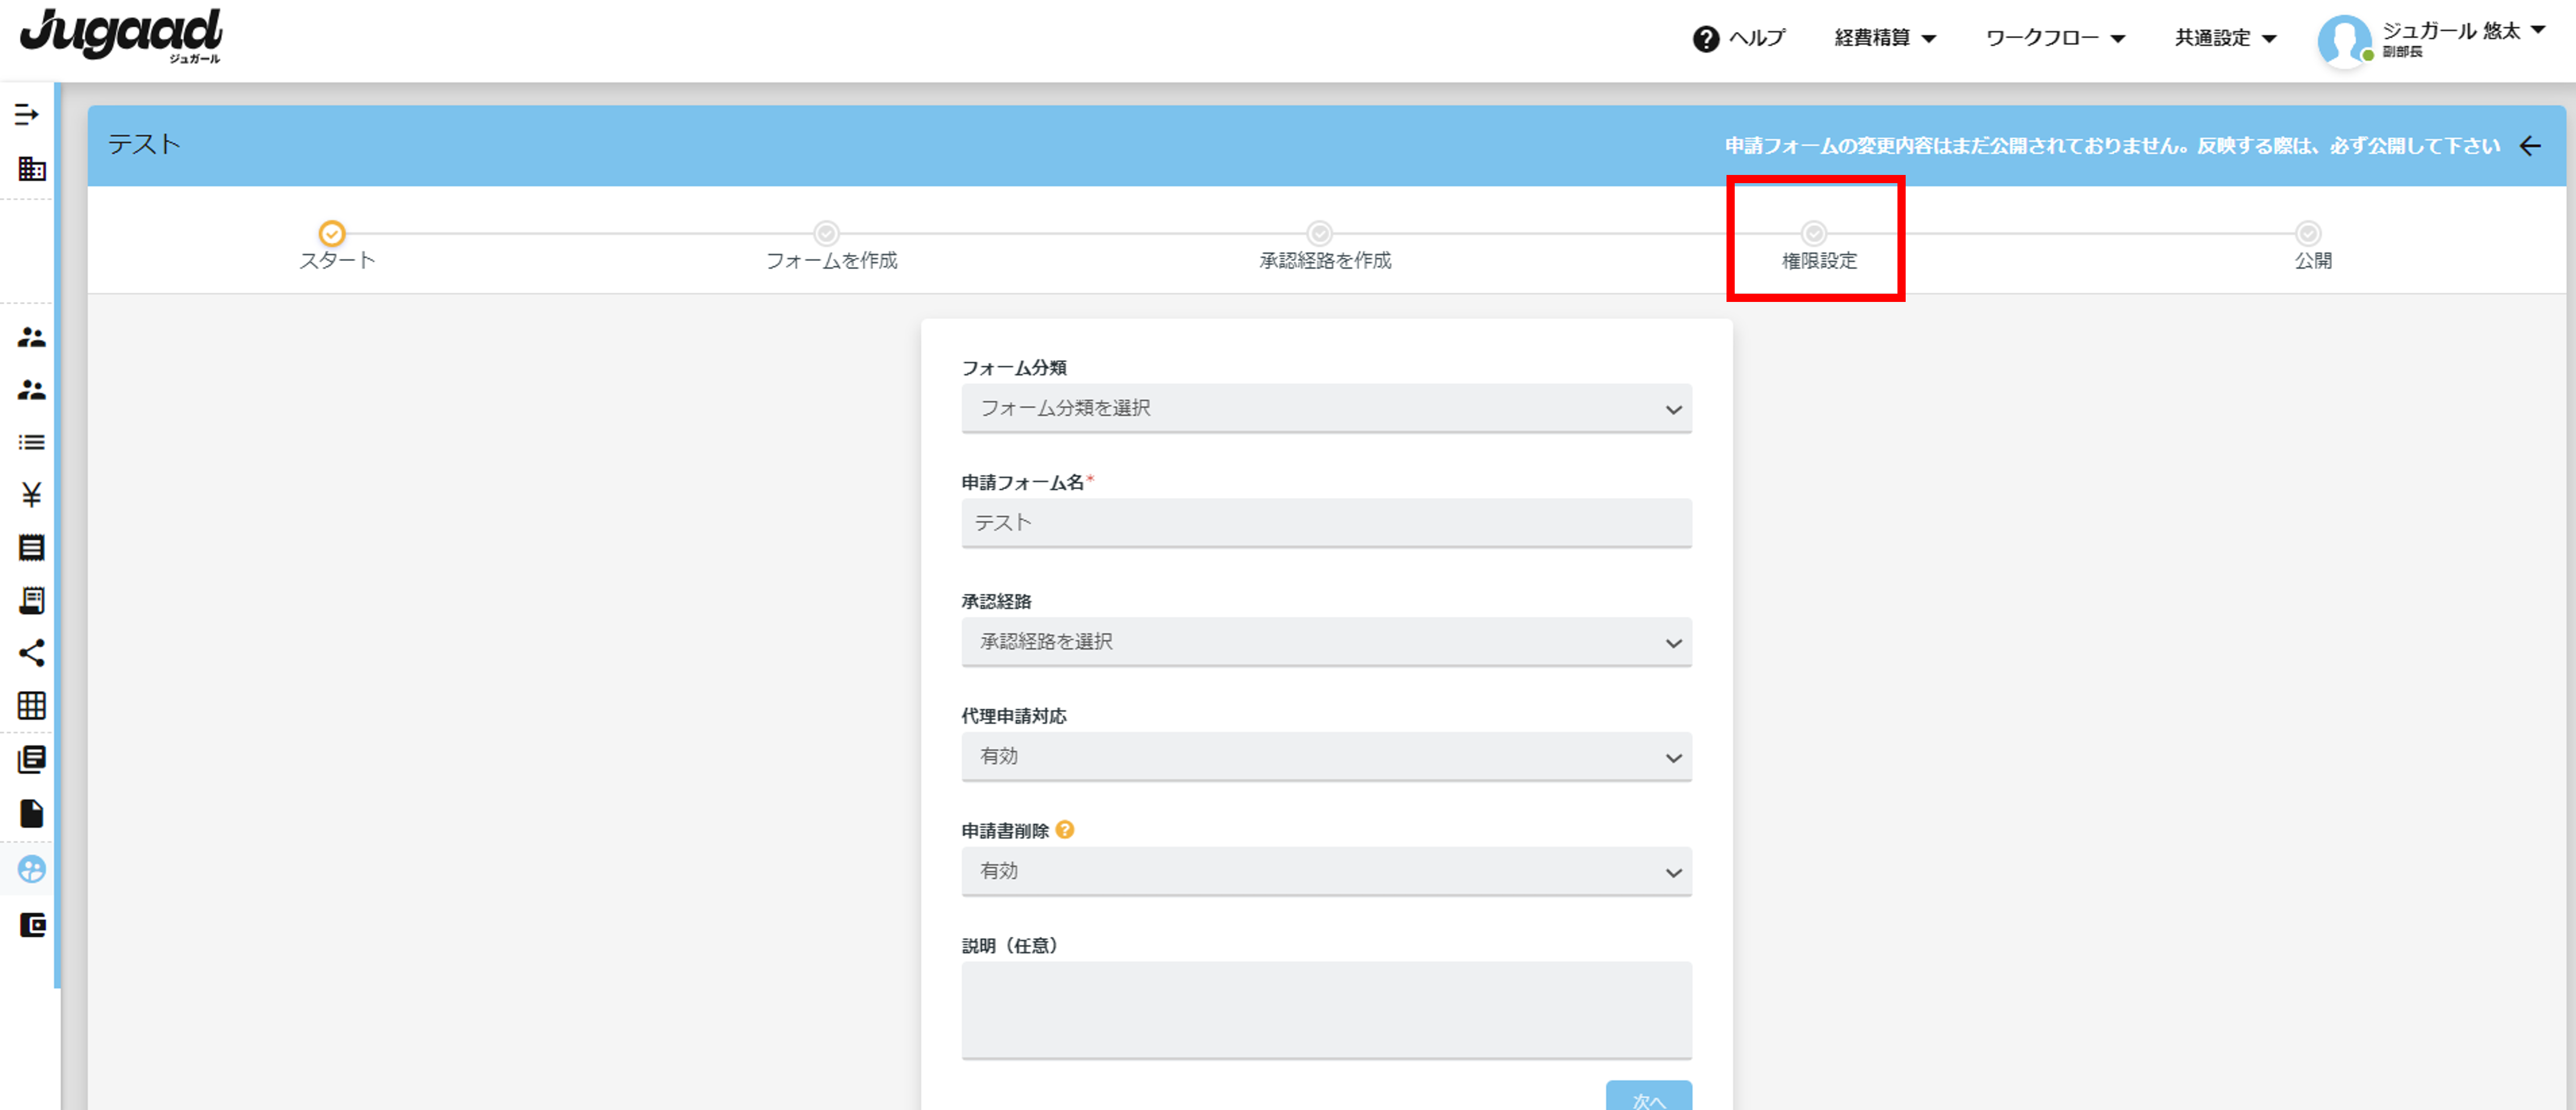Open the grid table icon in the sidebar

point(31,705)
